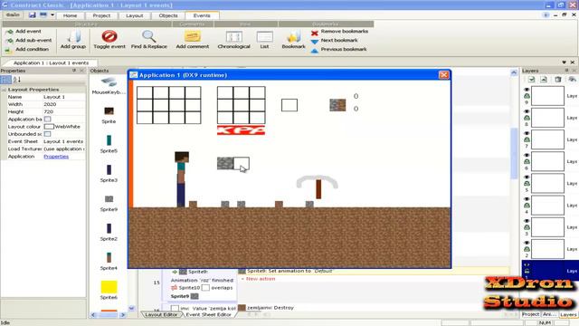Open the Home ribbon tab

pos(70,15)
